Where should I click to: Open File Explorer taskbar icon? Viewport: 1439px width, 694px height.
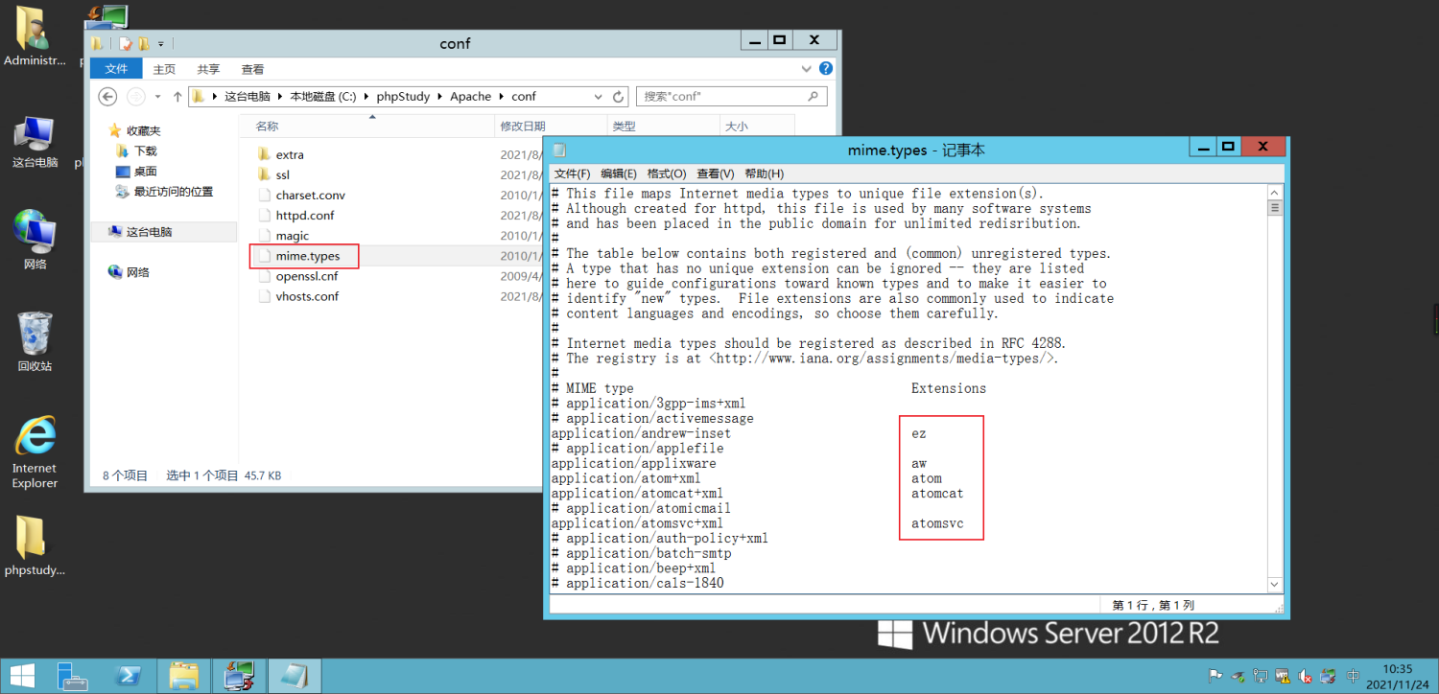183,676
